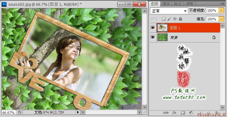Screen dimensions: 227x117
Task: Hide the 背景 layer via its eye icon
Action: click(x=153, y=37)
